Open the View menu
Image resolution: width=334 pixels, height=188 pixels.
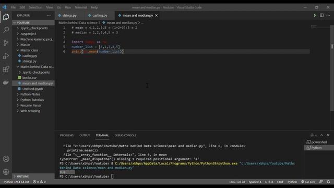pos(50,7)
